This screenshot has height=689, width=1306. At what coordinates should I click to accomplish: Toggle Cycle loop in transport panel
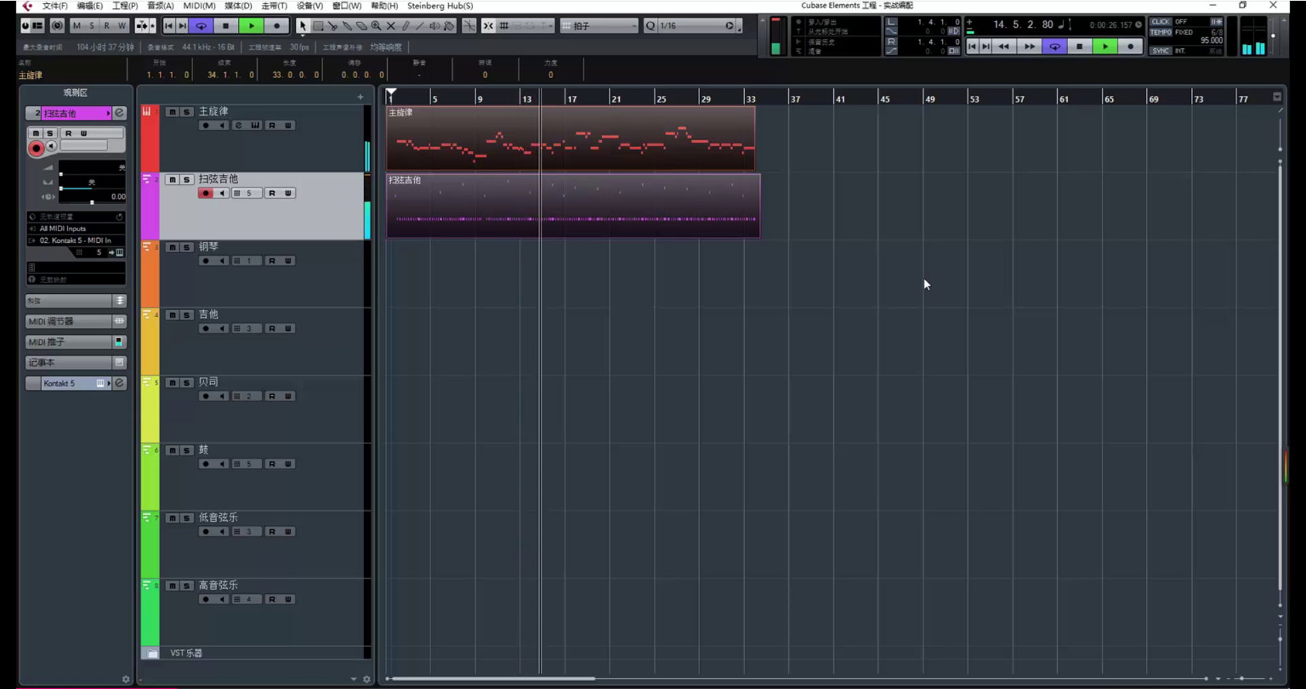click(x=1055, y=46)
